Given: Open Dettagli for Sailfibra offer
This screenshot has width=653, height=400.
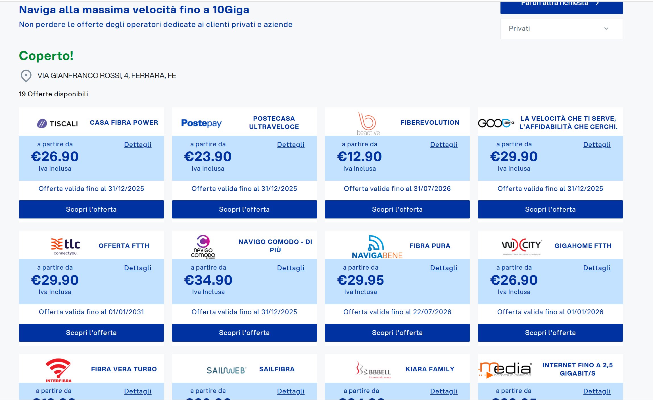Looking at the screenshot, I should 291,391.
